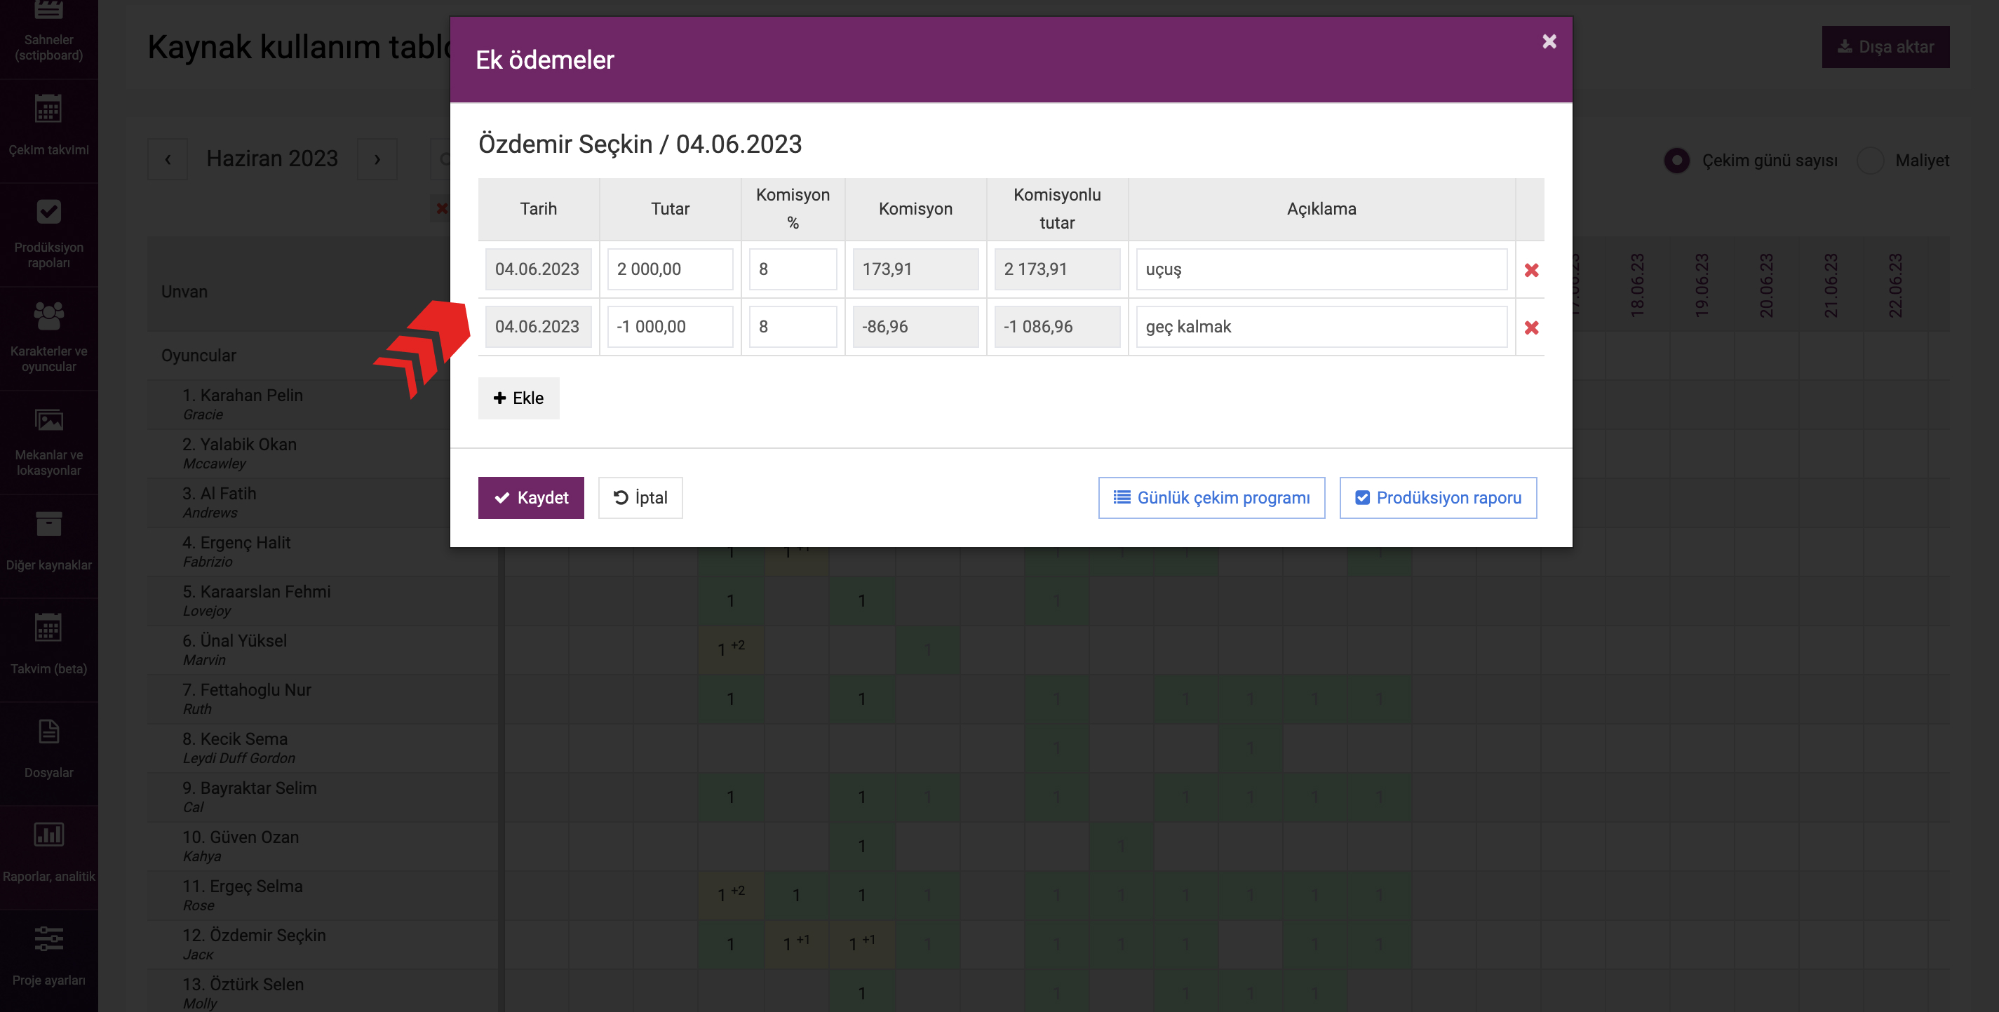Select actor 1. Karahan Pelin
This screenshot has height=1012, width=1999.
242,395
